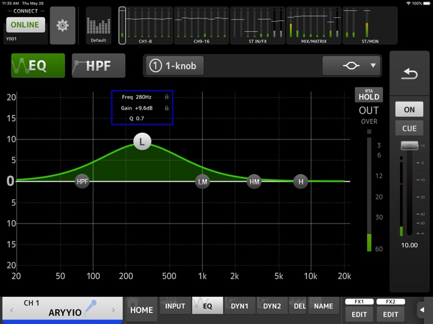Toggle the Freq lock icon
This screenshot has width=433, height=324.
pyautogui.click(x=166, y=96)
